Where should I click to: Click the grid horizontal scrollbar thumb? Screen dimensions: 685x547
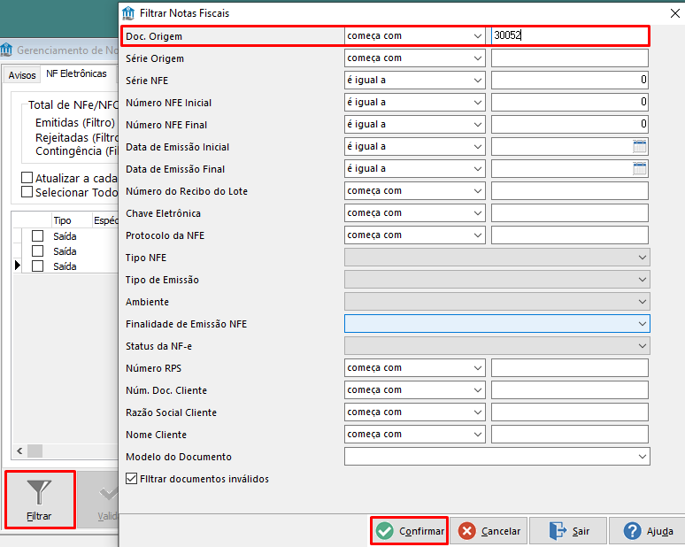(35, 451)
